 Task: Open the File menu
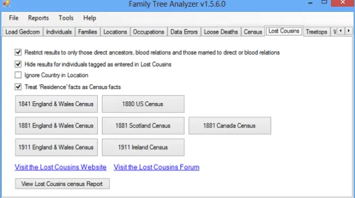coord(14,18)
